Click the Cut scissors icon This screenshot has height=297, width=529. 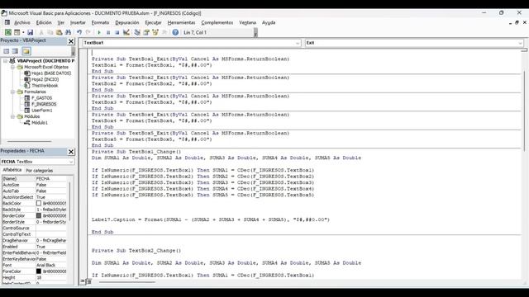pyautogui.click(x=41, y=32)
